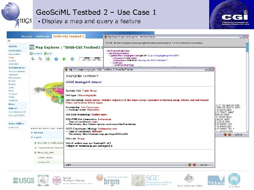Image resolution: width=254 pixels, height=190 pixels.
Task: Open RSS Syndication in the sidebar
Action: (x=17, y=115)
